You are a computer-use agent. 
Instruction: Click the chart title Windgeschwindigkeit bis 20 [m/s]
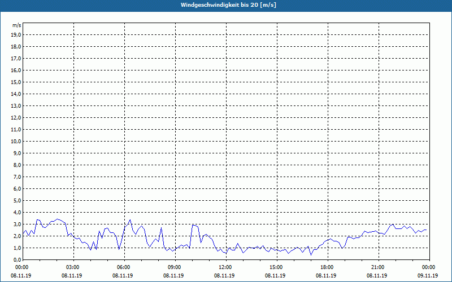[x=228, y=5]
